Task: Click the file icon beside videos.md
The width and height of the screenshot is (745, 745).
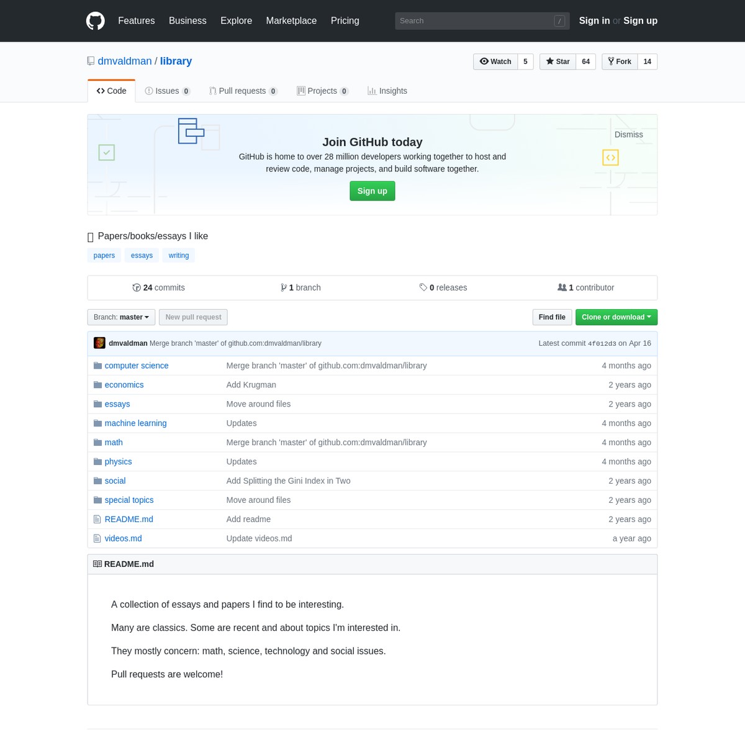Action: pos(97,539)
